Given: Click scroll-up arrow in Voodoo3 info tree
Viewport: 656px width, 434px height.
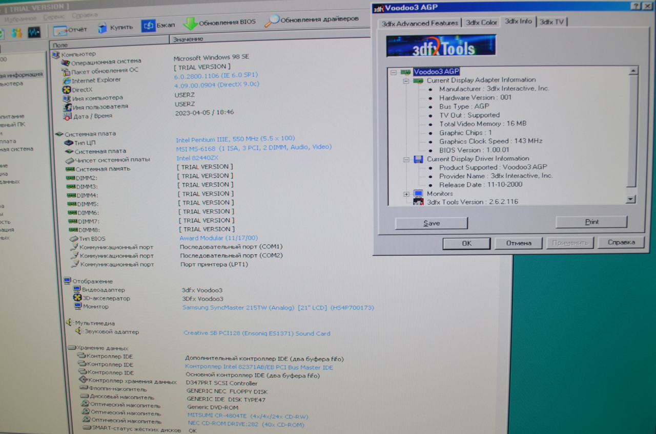Looking at the screenshot, I should (x=632, y=72).
